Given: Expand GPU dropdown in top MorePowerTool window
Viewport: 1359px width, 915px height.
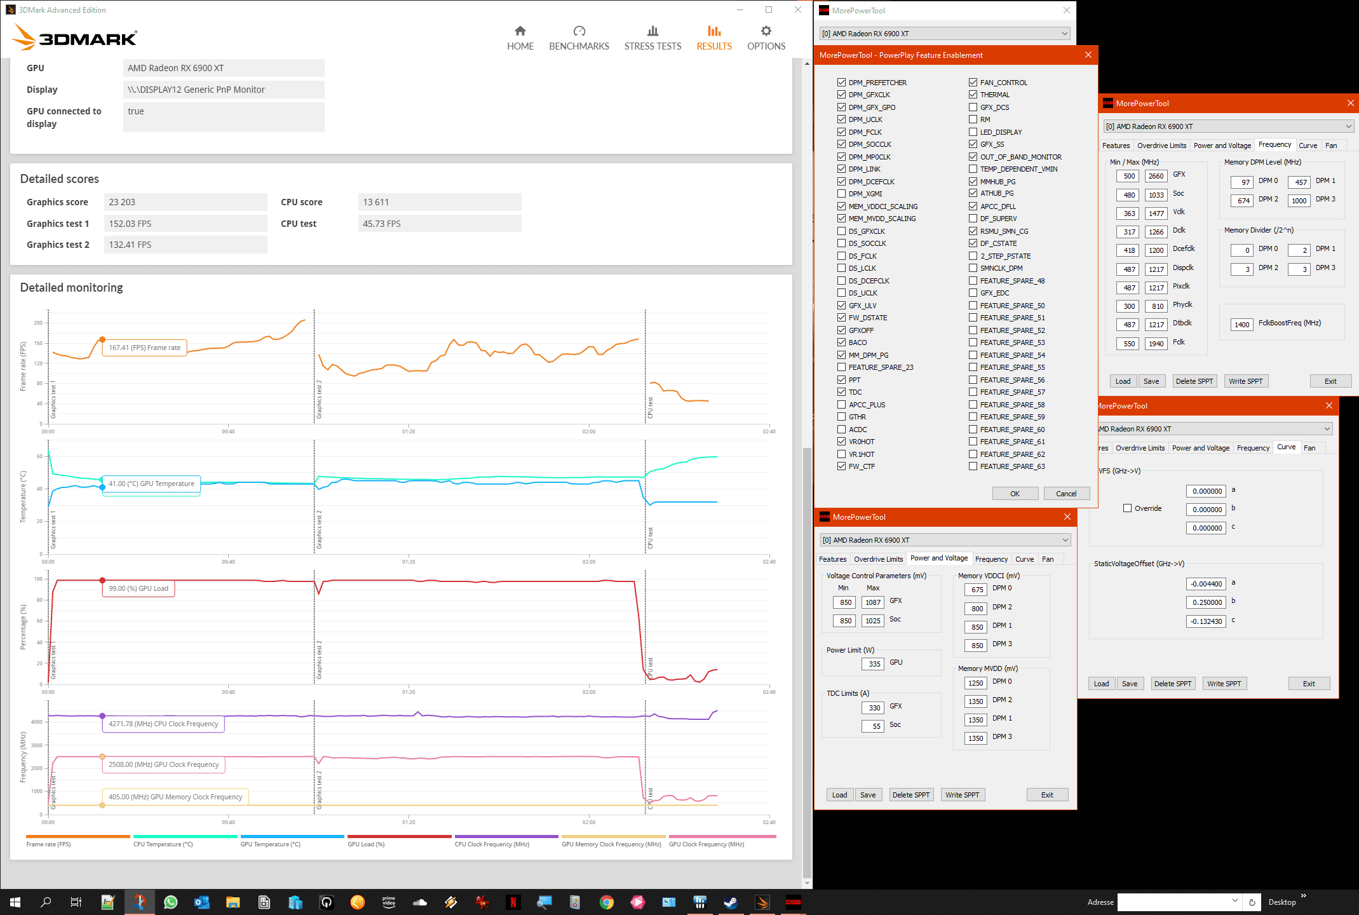Looking at the screenshot, I should pos(1065,34).
